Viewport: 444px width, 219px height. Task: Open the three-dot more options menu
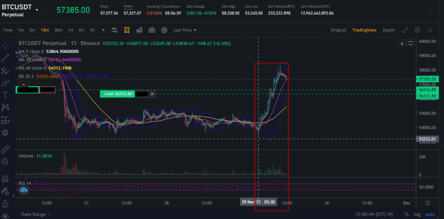coord(430,10)
